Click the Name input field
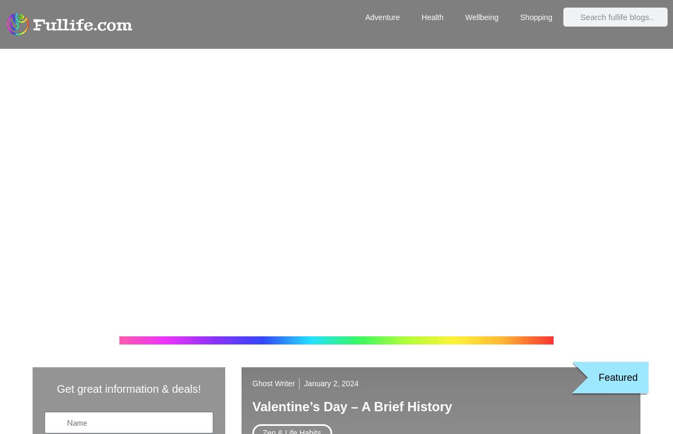Image resolution: width=673 pixels, height=434 pixels. click(129, 423)
